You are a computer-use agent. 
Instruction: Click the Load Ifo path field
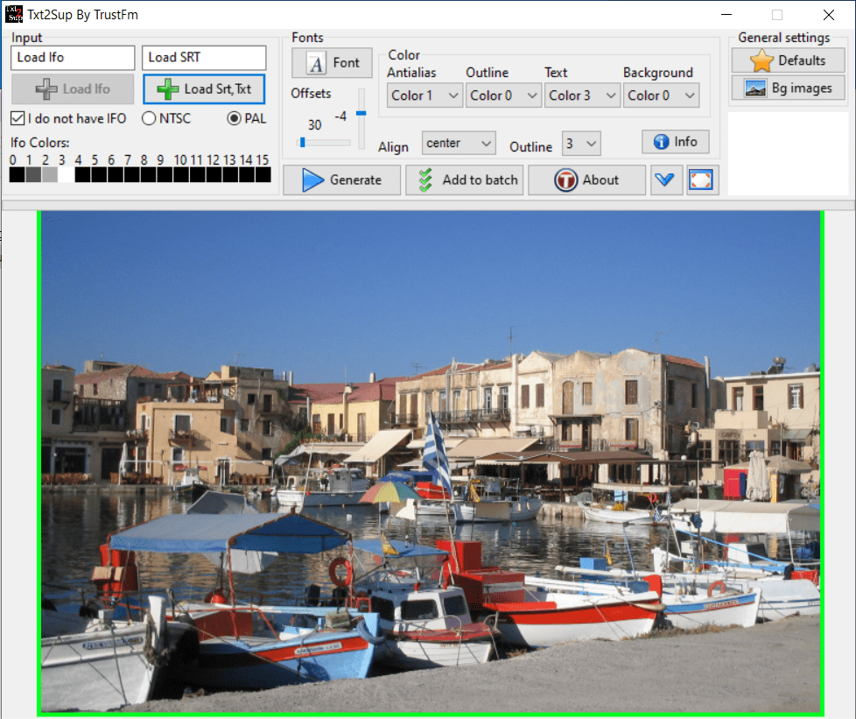coord(73,58)
